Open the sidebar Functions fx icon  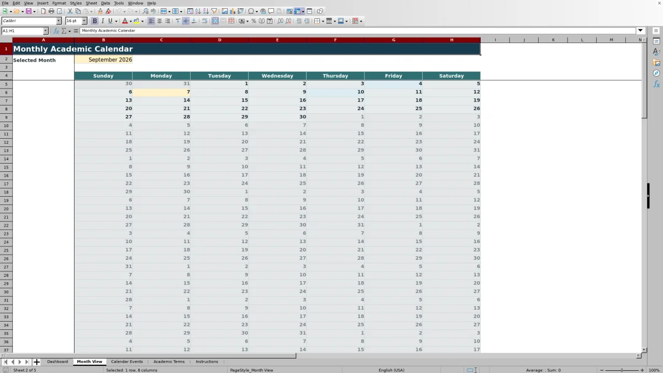pyautogui.click(x=656, y=84)
